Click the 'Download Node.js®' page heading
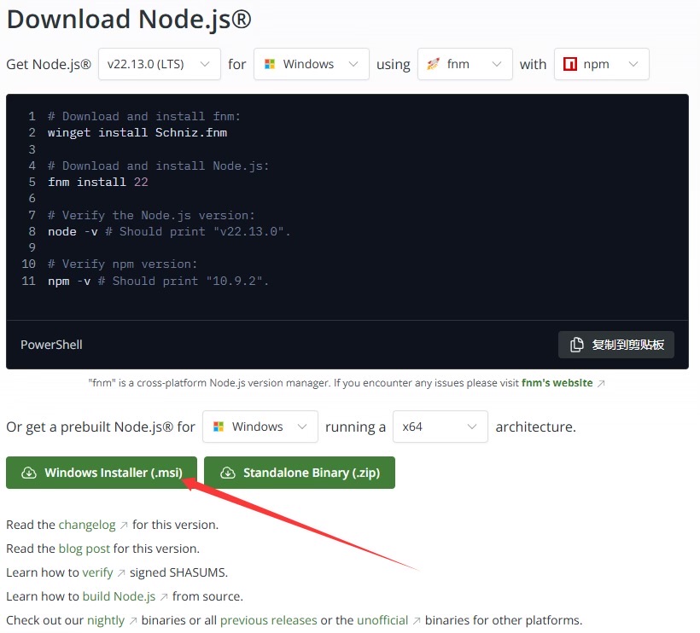The width and height of the screenshot is (700, 633). [x=129, y=20]
